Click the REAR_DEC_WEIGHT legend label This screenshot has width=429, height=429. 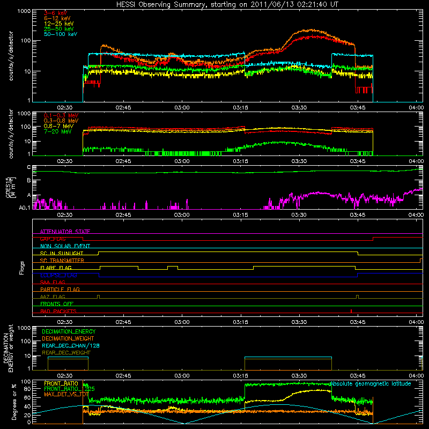pyautogui.click(x=66, y=353)
